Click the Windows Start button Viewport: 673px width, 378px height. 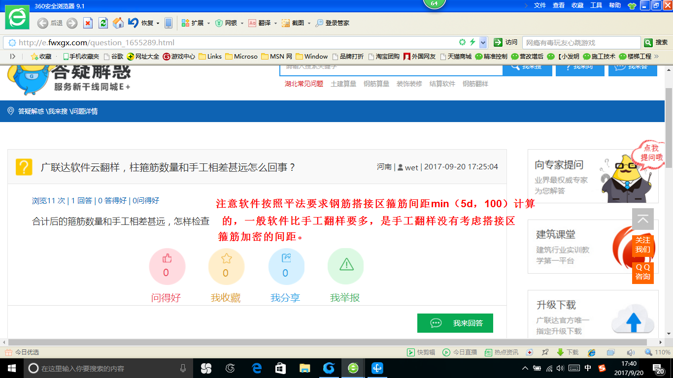click(11, 368)
